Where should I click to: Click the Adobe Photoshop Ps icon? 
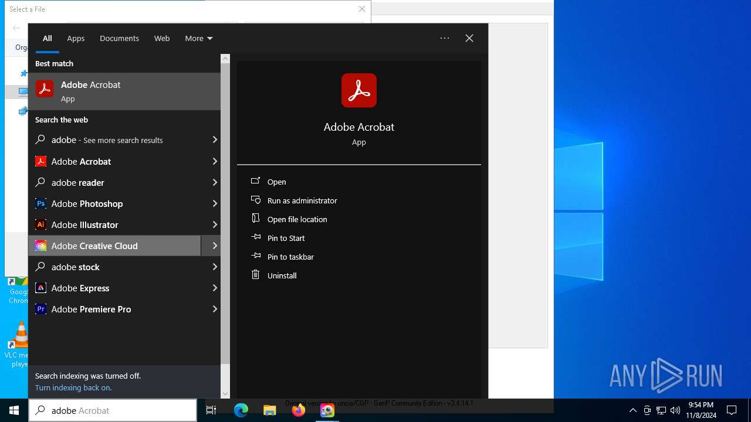tap(40, 203)
